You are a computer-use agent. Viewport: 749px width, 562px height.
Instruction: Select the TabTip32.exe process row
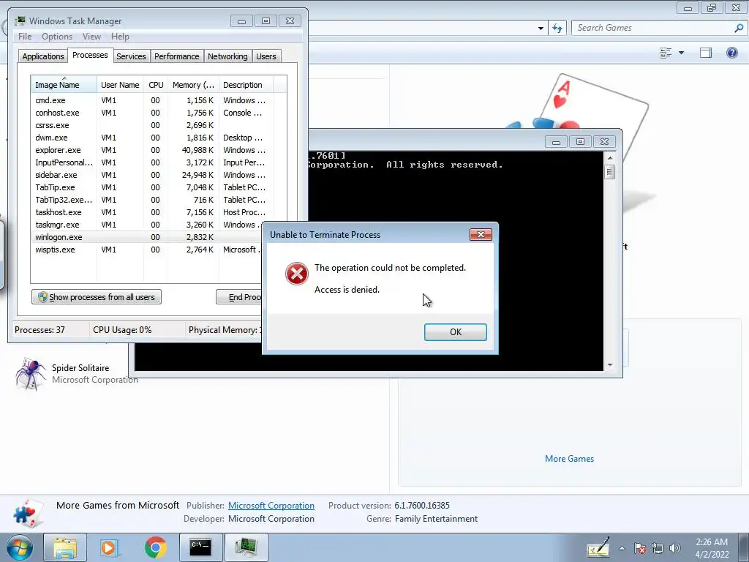pos(151,200)
